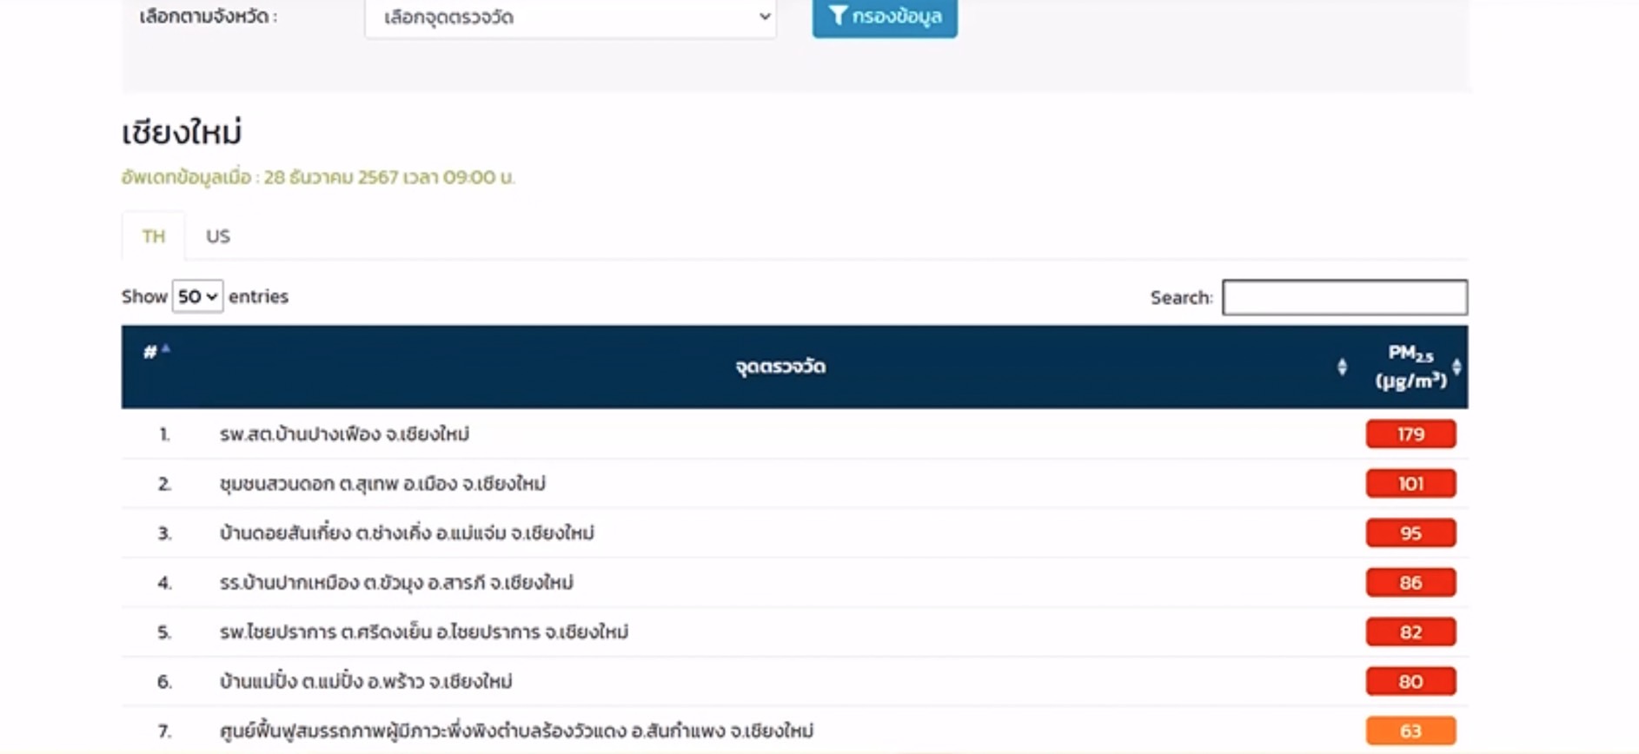Switch to the TH tab

click(154, 236)
